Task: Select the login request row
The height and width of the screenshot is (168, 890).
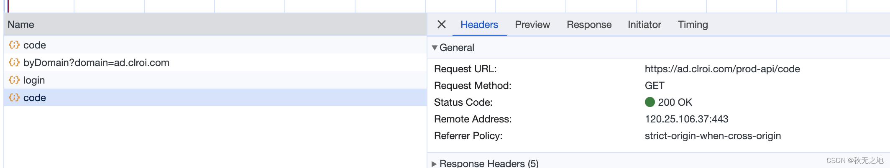Action: (34, 80)
